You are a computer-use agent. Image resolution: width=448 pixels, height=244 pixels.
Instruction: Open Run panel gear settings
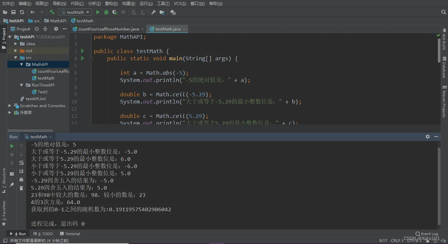428,137
